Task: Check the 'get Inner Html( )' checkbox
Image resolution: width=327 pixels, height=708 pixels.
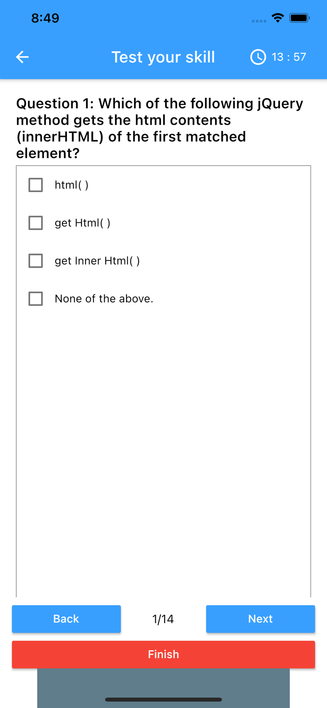Action: [35, 261]
